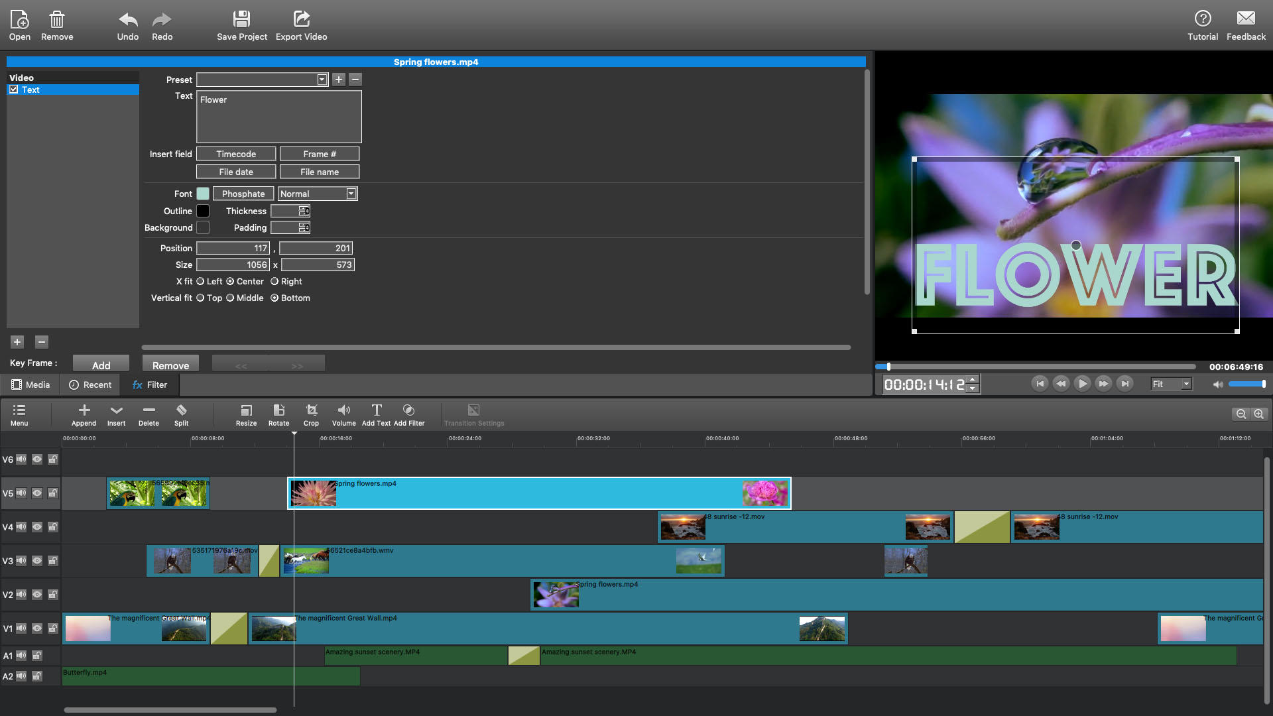Click the Add Filter tool in toolbar

[409, 414]
